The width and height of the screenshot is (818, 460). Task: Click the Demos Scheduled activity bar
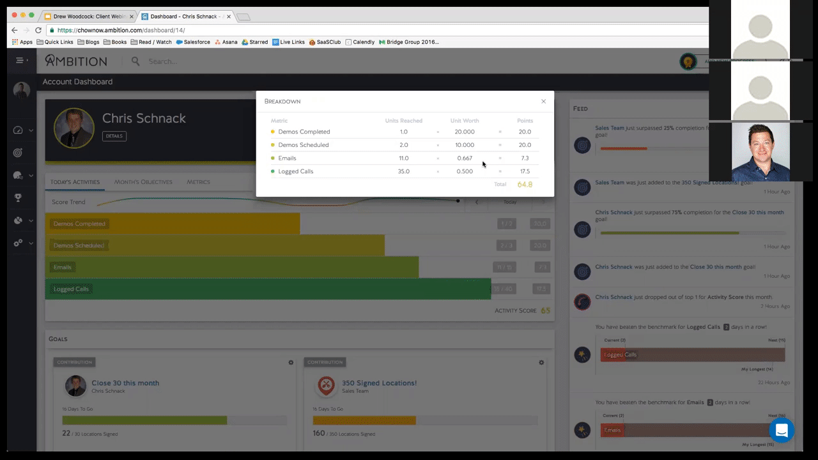[215, 245]
